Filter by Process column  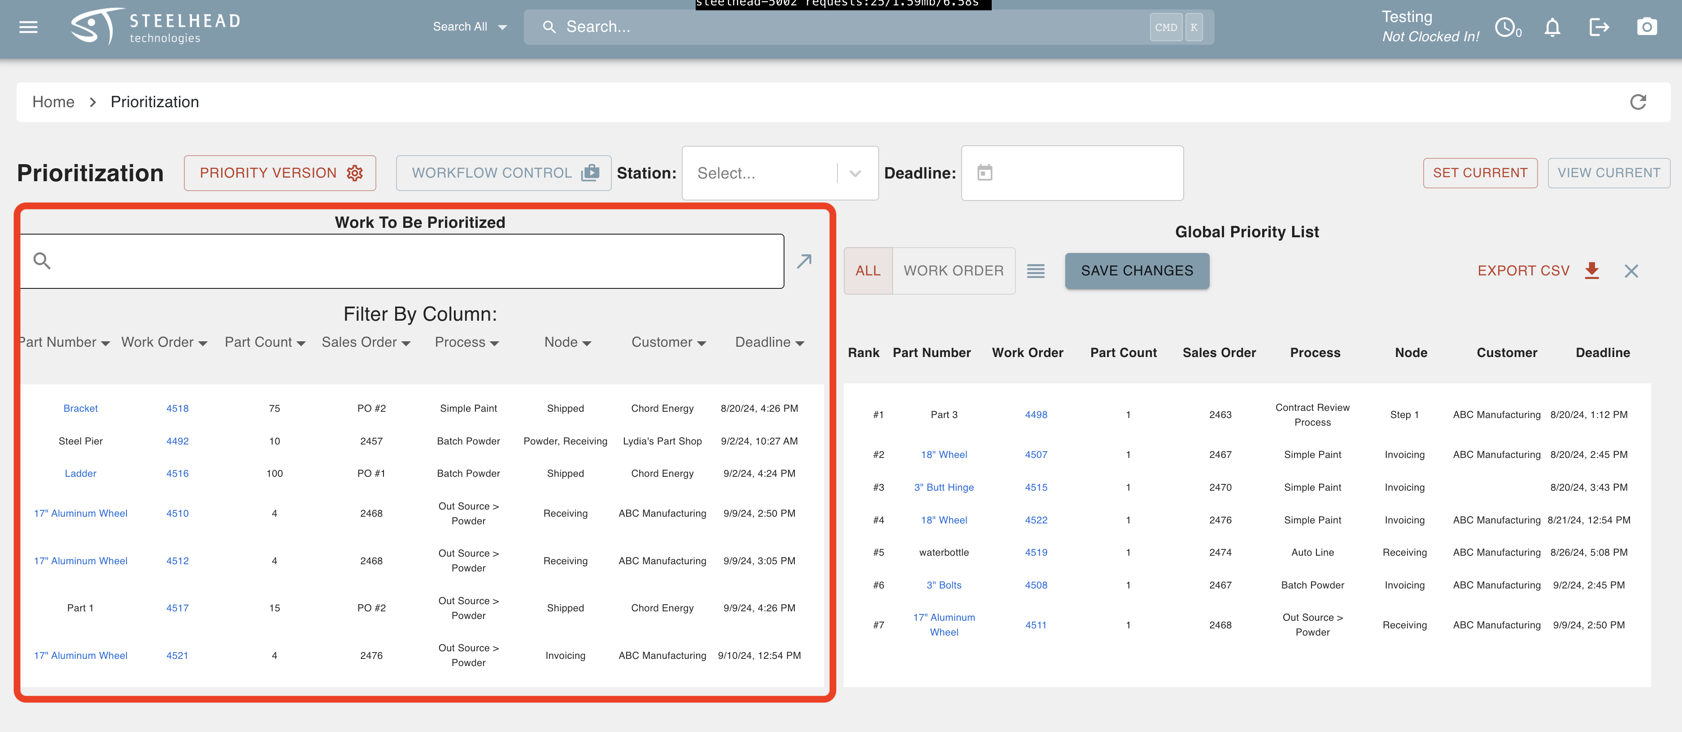(467, 342)
